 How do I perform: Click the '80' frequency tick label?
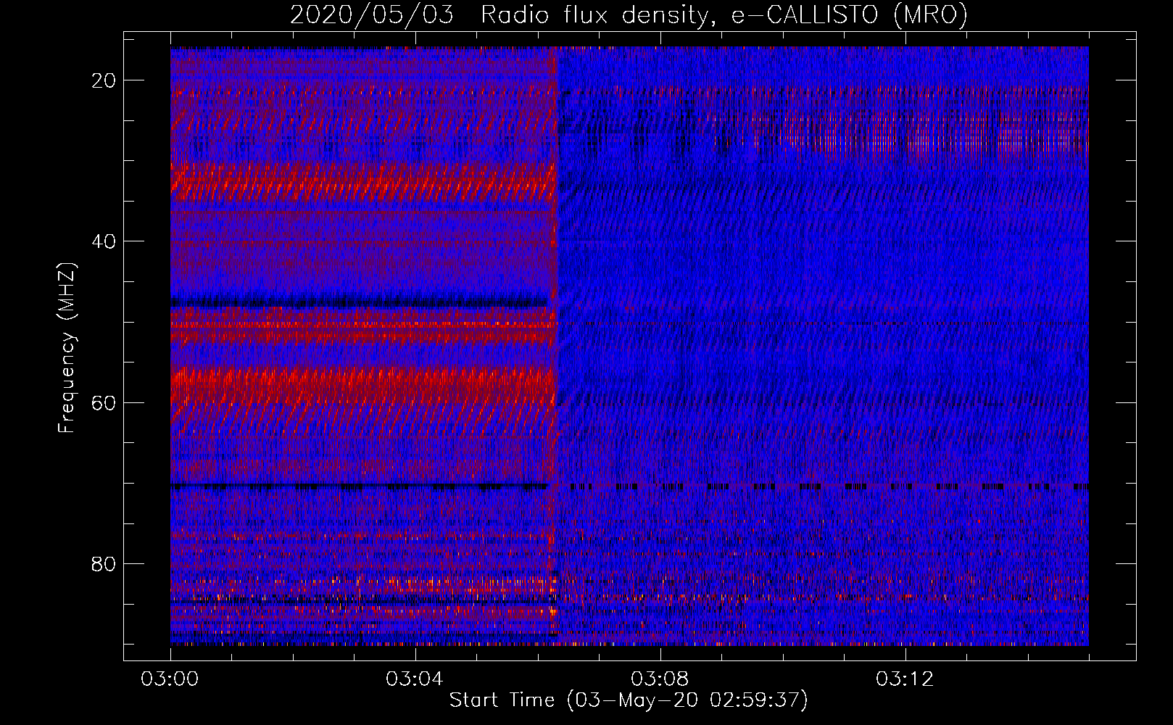104,563
